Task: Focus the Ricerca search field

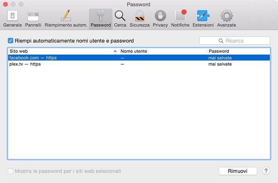Action: pos(235,41)
